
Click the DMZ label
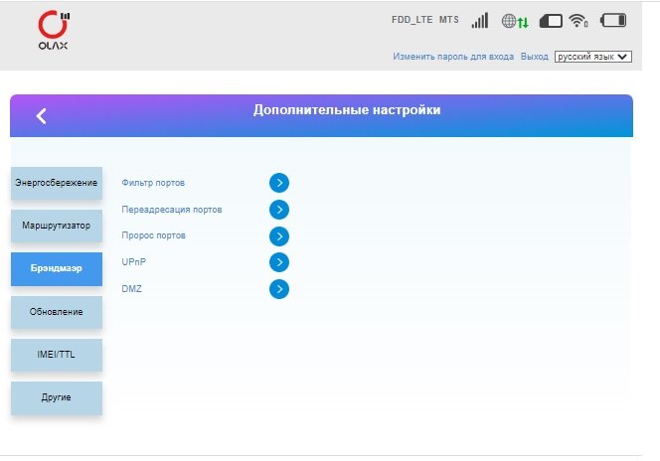pos(132,289)
